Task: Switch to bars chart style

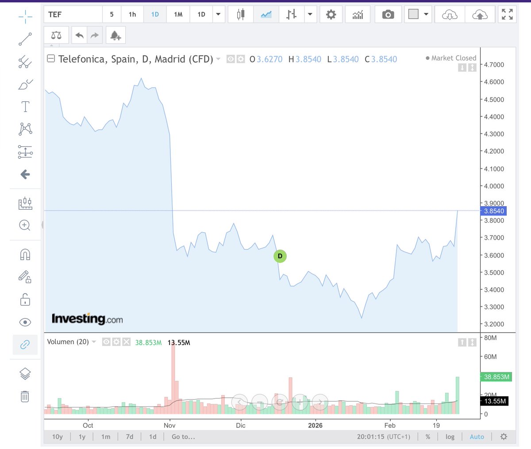Action: [x=291, y=15]
